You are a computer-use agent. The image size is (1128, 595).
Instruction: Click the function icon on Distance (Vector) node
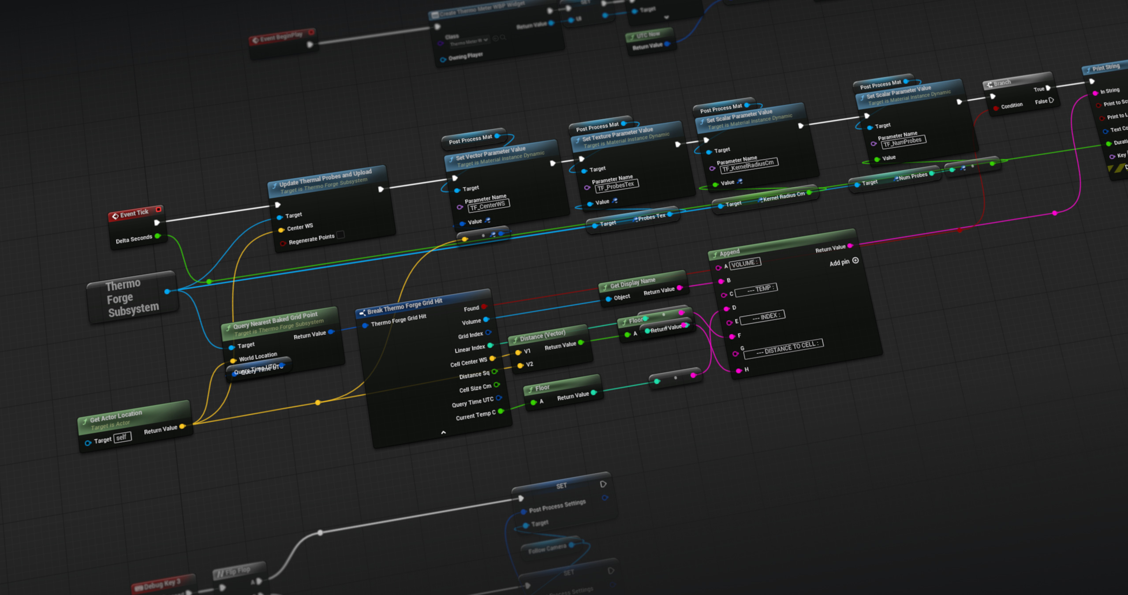tap(515, 340)
